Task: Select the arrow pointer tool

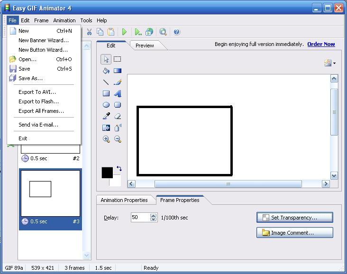Action: (106, 59)
